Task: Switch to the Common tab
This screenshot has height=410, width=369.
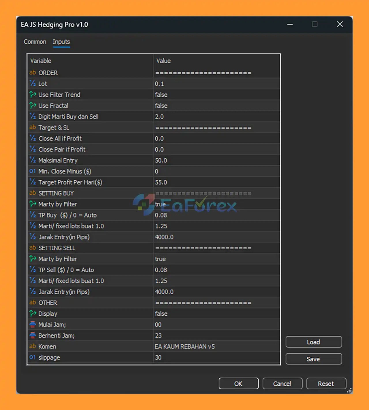Action: (x=35, y=42)
